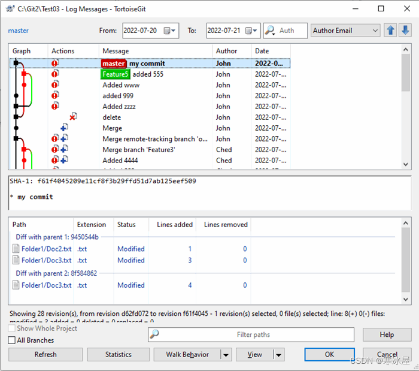This screenshot has height=371, width=419.
Task: Click the blue plus added icon on 'Merge' row
Action: click(65, 127)
